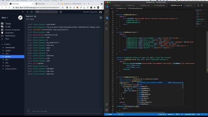Open channel details info icon
The image size is (208, 117).
click(101, 18)
